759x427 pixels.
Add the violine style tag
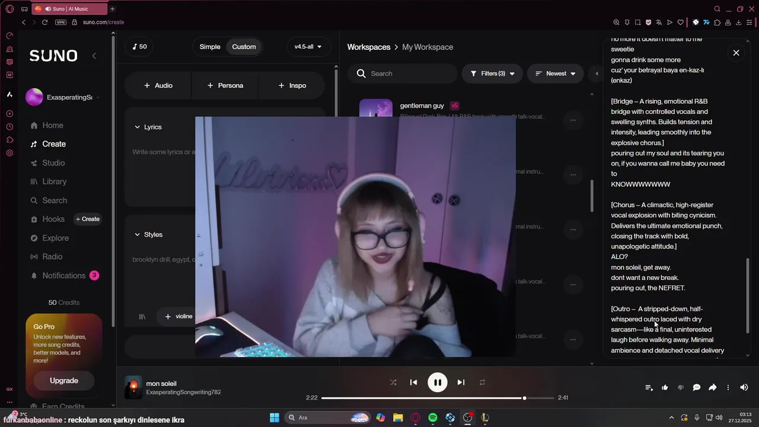tap(177, 317)
